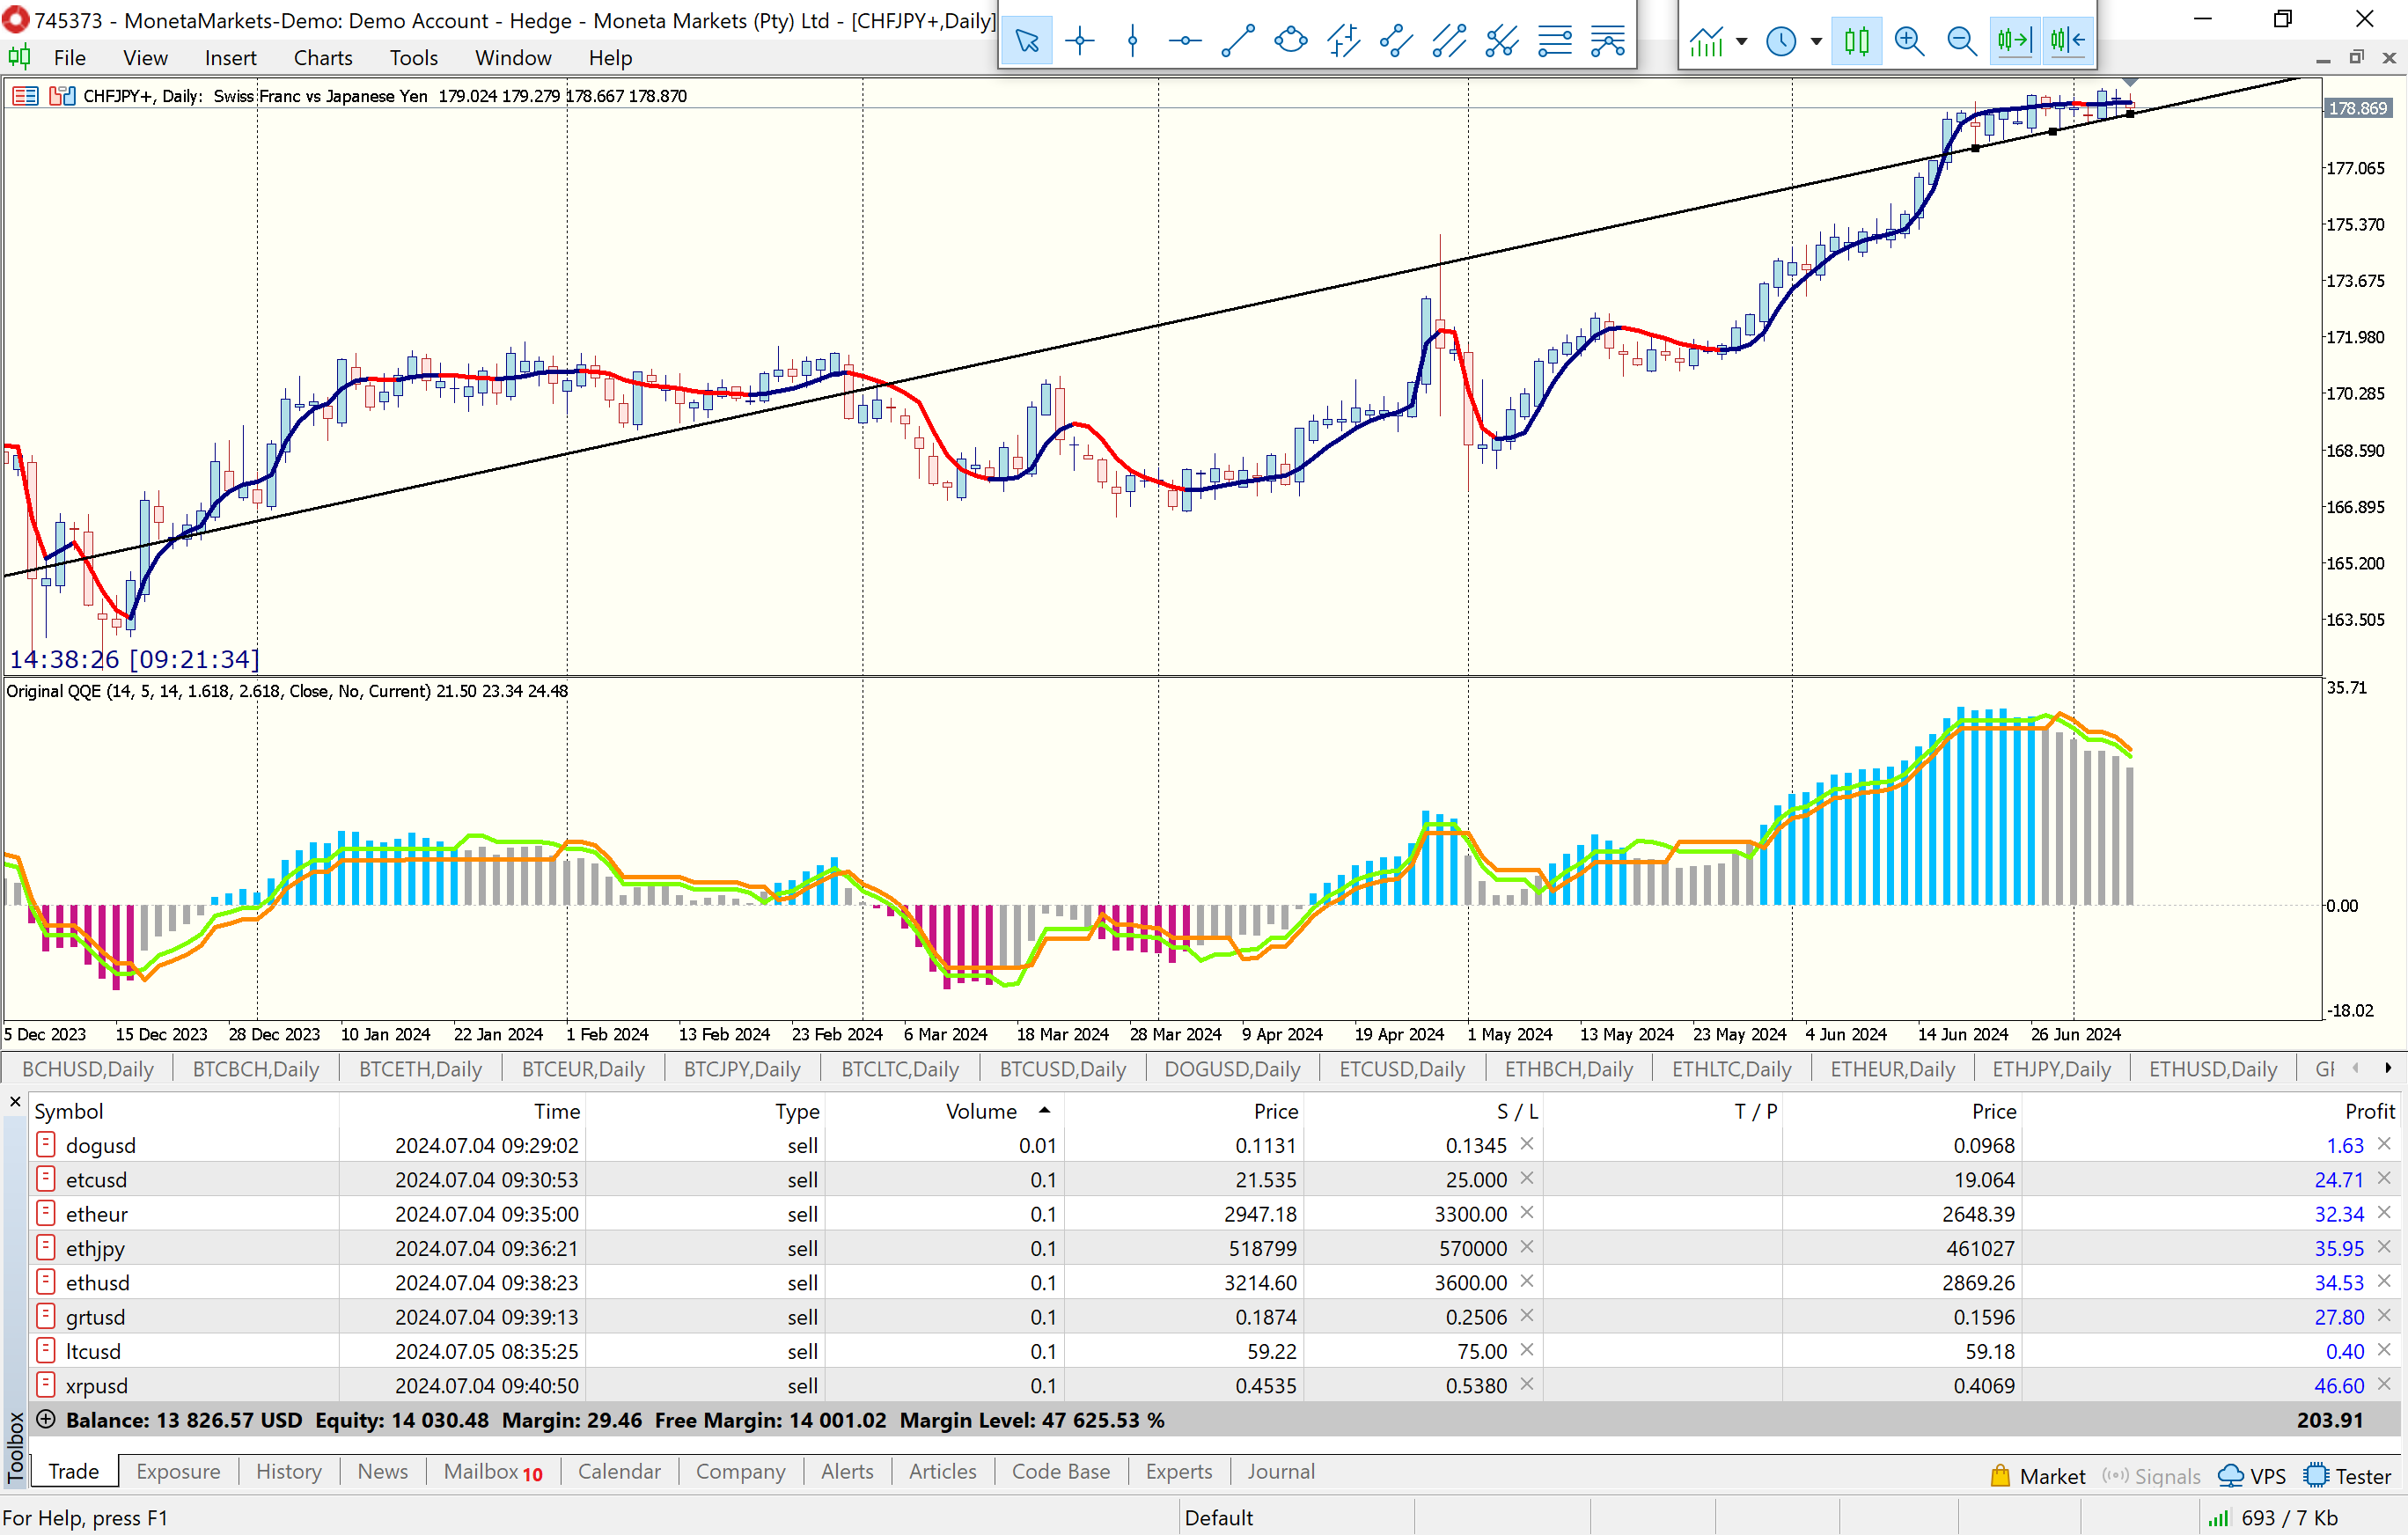Click the Volume column header to sort
Screen dimensions: 2408x1535
pyautogui.click(x=981, y=1111)
